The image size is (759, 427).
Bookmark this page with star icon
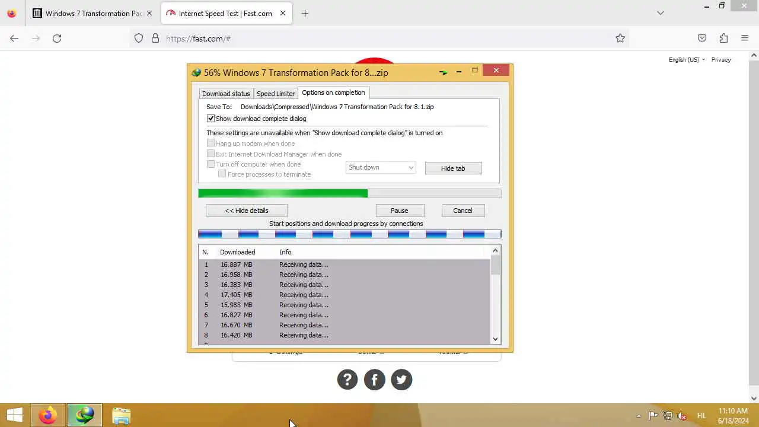[620, 38]
